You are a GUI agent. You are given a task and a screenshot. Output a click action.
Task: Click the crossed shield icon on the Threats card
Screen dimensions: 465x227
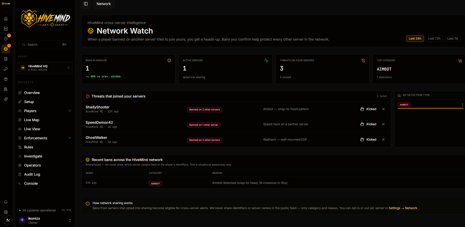pyautogui.click(x=363, y=60)
